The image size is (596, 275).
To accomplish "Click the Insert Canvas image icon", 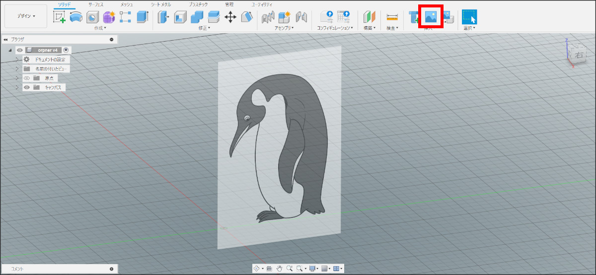I will [431, 17].
